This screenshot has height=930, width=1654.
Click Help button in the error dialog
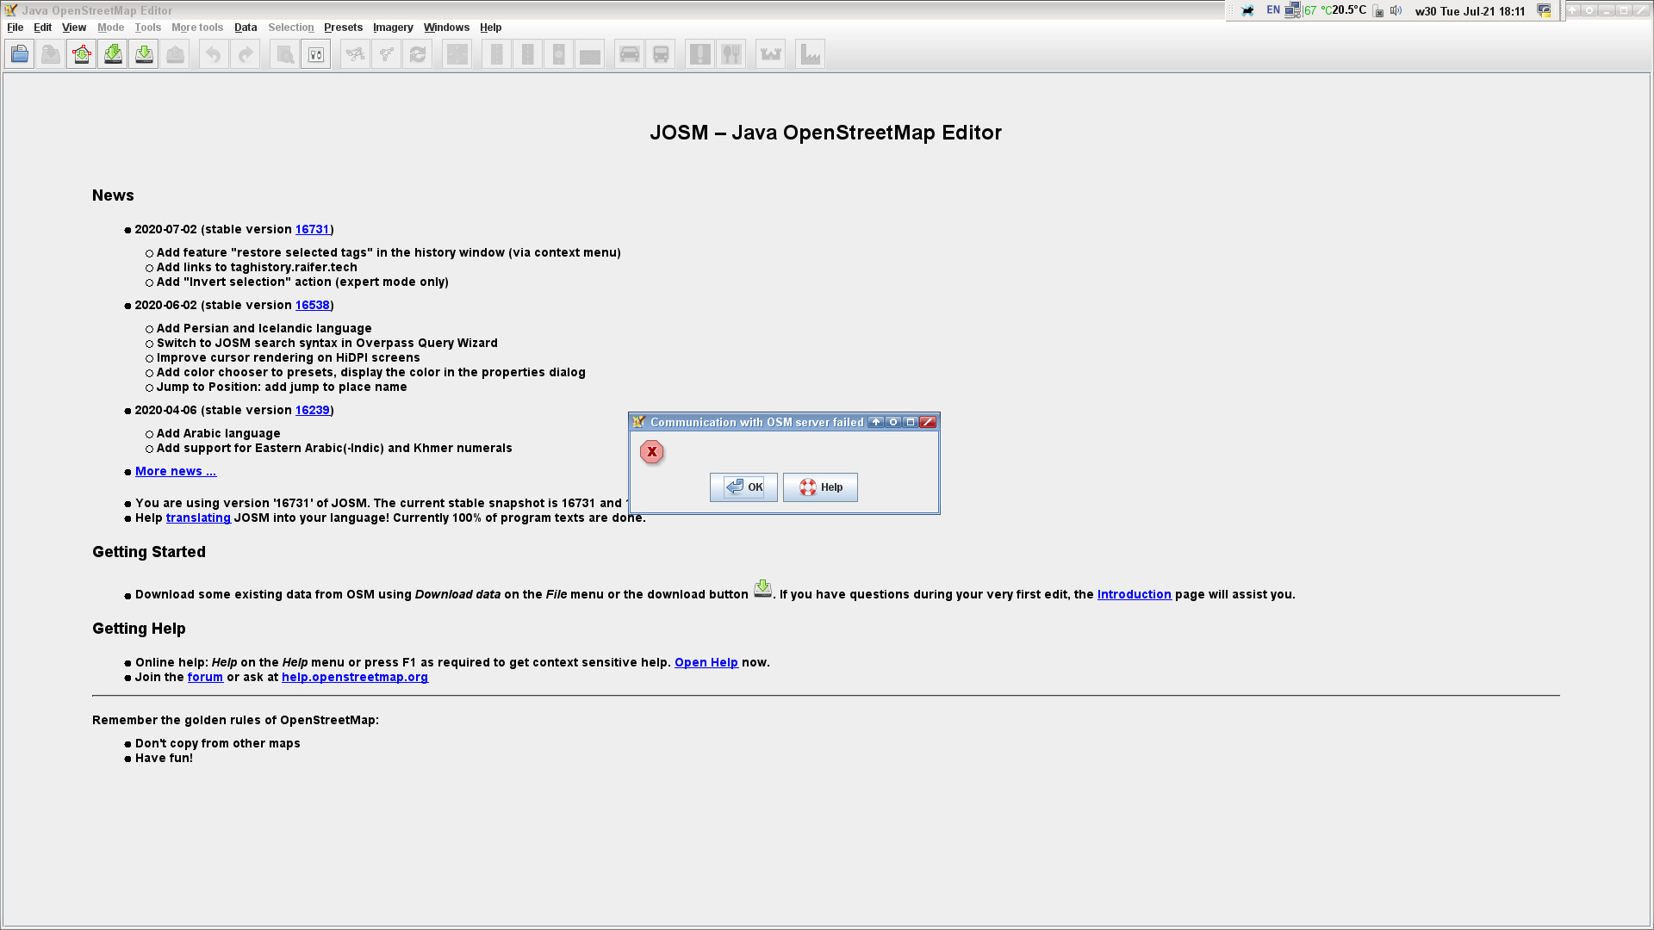click(820, 487)
